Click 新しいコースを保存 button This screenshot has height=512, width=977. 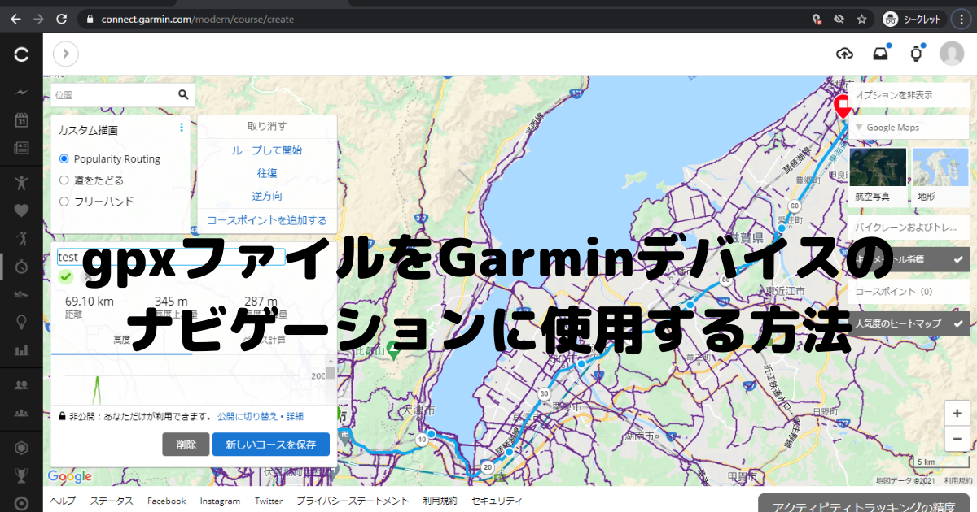point(271,445)
